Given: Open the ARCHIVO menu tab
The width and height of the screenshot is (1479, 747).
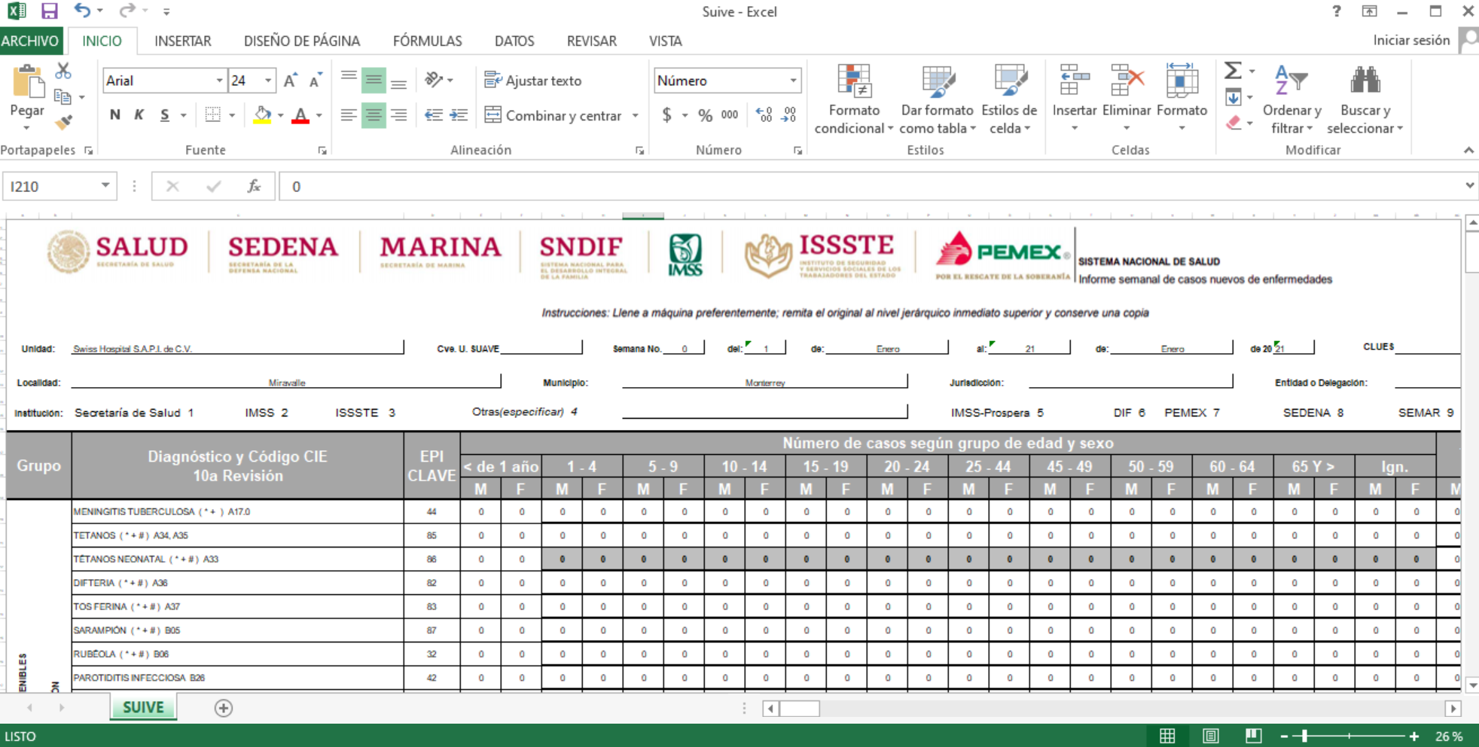Looking at the screenshot, I should tap(30, 41).
